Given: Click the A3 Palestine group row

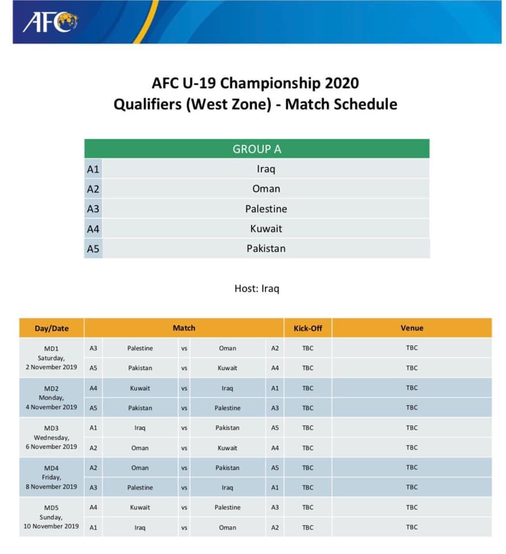Looking at the screenshot, I should pyautogui.click(x=257, y=209).
